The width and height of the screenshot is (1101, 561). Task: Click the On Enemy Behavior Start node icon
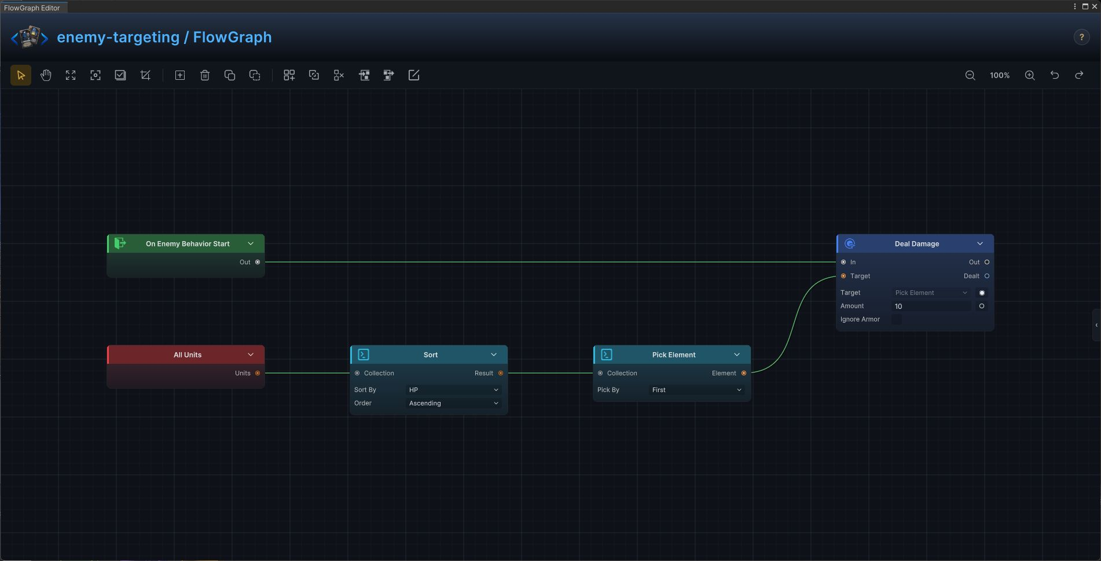point(120,243)
